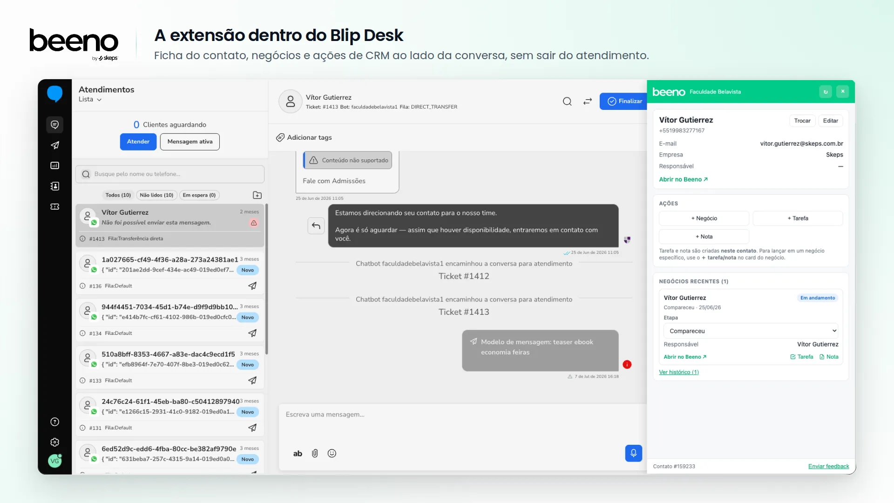The image size is (894, 503).
Task: Click the refresh icon in Beeno panel
Action: point(826,92)
